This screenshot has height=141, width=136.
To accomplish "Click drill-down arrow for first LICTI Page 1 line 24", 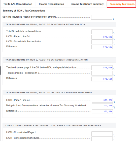I will [x=114, y=39].
